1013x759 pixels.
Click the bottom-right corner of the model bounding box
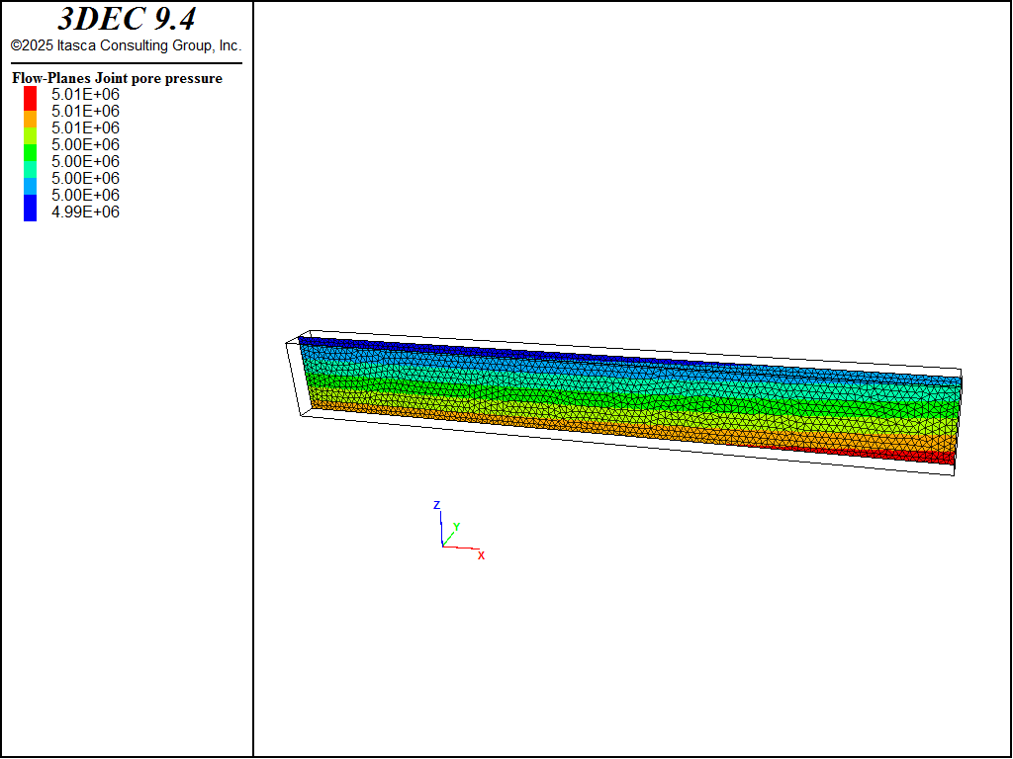[953, 476]
